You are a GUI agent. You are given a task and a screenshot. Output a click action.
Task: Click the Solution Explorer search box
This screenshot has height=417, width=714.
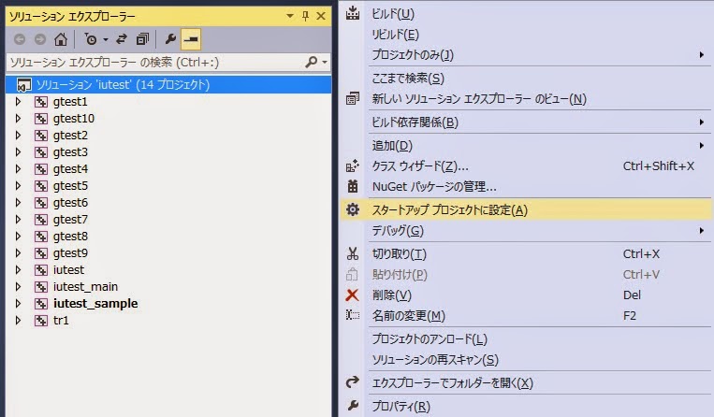pyautogui.click(x=154, y=62)
